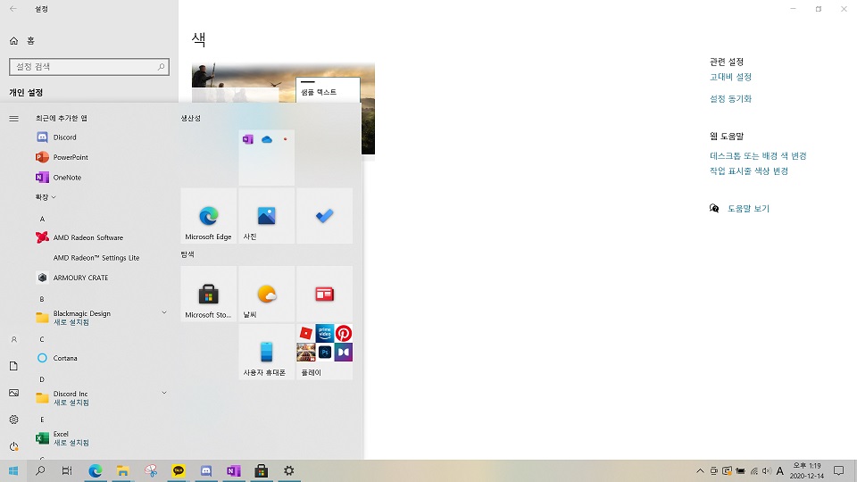Viewport: 857px width, 482px height.
Task: Jump to letter B group header
Action: coord(42,300)
